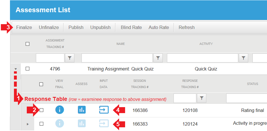Click filter icon beside Assignment Tracking field
The image size is (267, 131).
[x=70, y=58]
